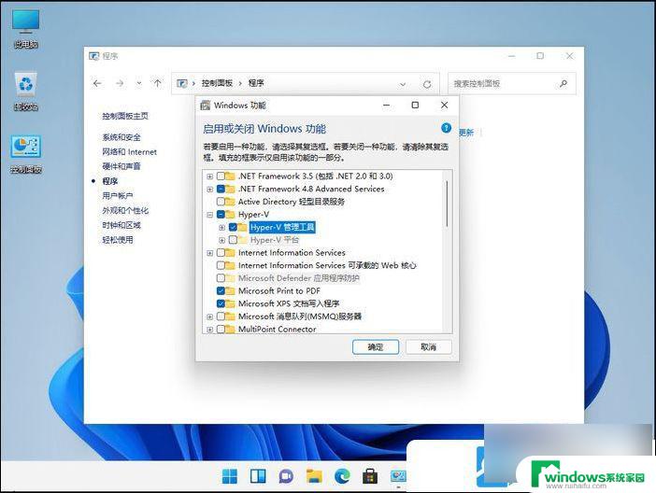
Task: Expand .NET Framework 4.8 Advanced Services node
Action: tap(210, 190)
